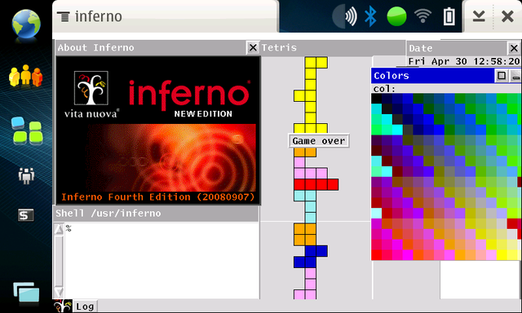Pick the orange swatch in bottom row
Screen dimensions: 522x313
(x=460, y=255)
